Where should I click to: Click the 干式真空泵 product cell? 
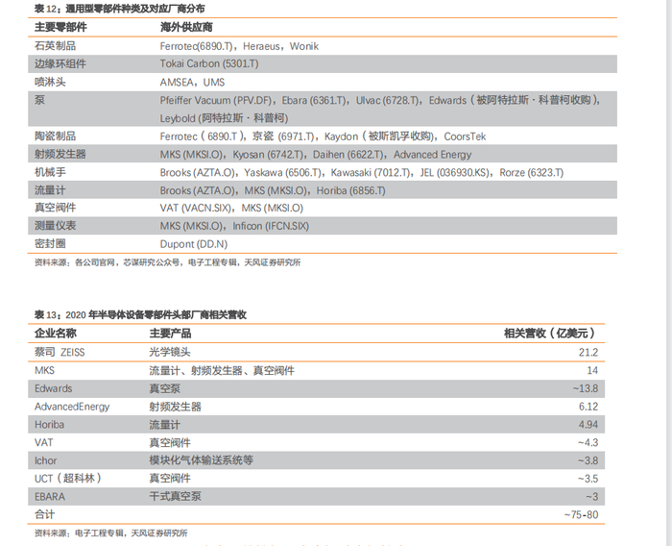(x=175, y=496)
